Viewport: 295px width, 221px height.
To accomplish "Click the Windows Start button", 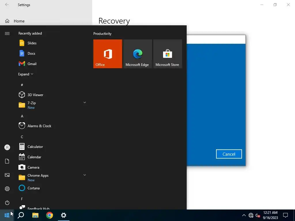I will tap(7, 215).
